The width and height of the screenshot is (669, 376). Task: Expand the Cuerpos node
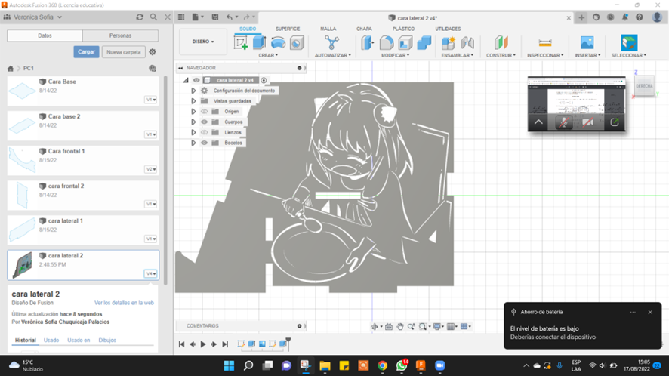(193, 122)
